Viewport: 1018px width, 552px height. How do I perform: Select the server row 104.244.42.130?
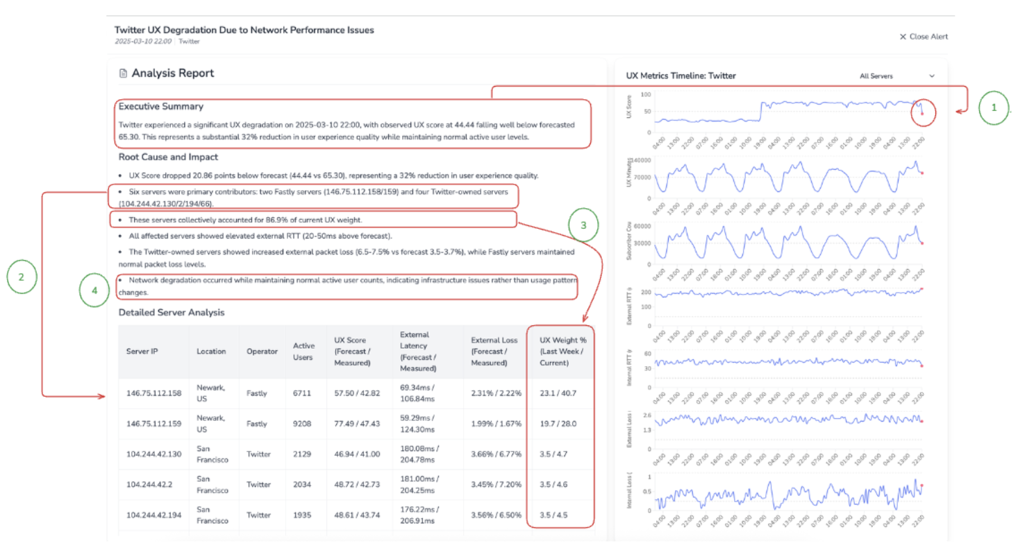[x=153, y=454]
